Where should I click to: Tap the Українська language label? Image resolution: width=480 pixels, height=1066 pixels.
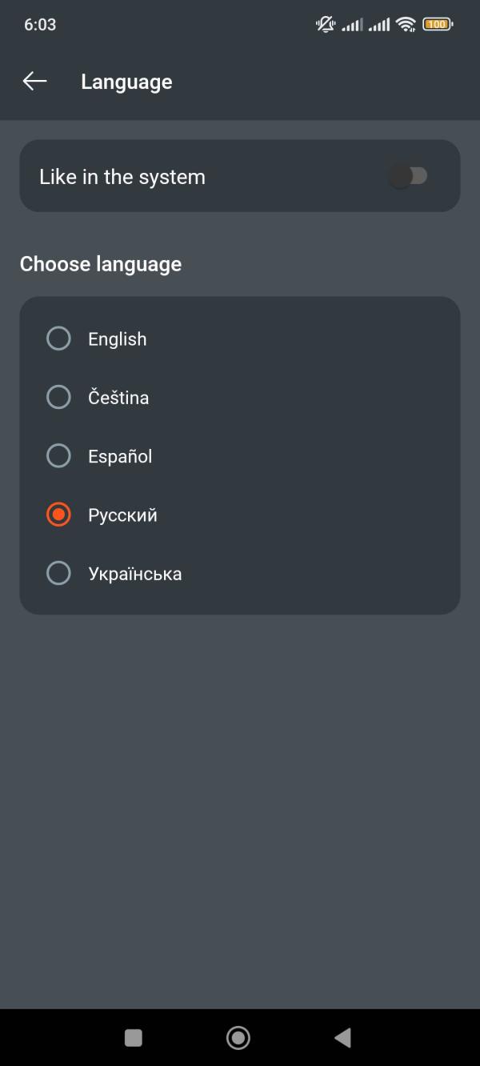[135, 574]
